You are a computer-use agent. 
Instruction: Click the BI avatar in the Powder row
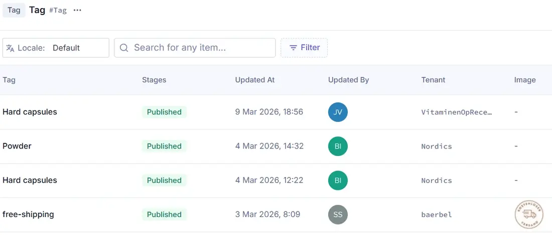338,146
